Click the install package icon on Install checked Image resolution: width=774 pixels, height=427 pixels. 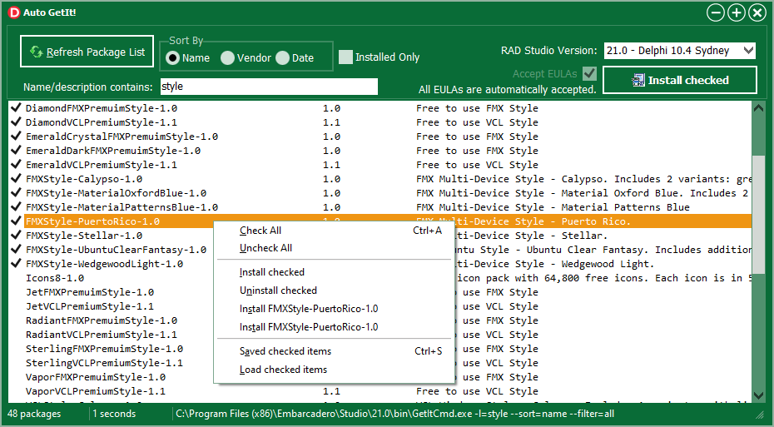point(638,80)
